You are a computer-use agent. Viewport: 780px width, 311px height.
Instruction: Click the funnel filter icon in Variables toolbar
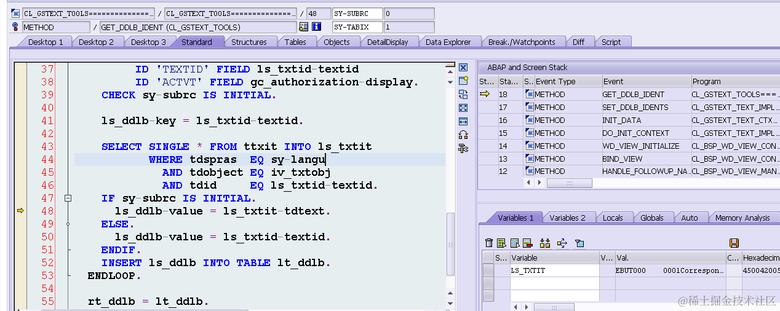tap(579, 243)
